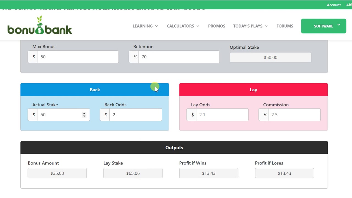352x198 pixels.
Task: Go to the Promos page
Action: (217, 26)
